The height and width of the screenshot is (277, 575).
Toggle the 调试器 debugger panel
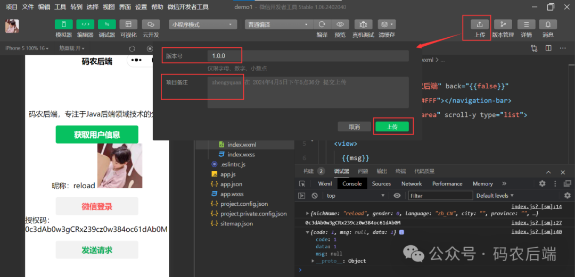point(106,24)
